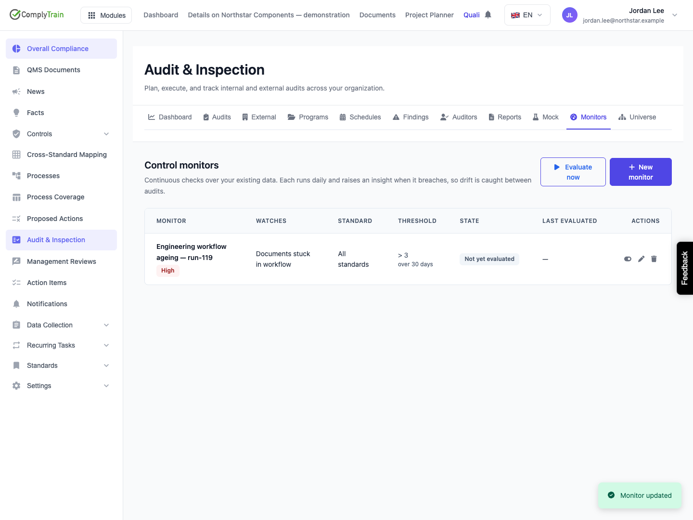The image size is (693, 520).
Task: Click the Overall Compliance pie icon
Action: pos(16,49)
